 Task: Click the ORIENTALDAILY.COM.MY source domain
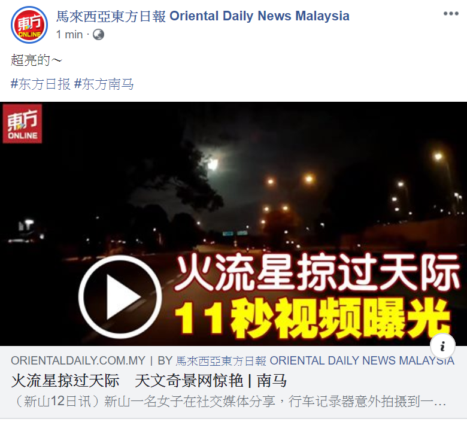click(78, 361)
